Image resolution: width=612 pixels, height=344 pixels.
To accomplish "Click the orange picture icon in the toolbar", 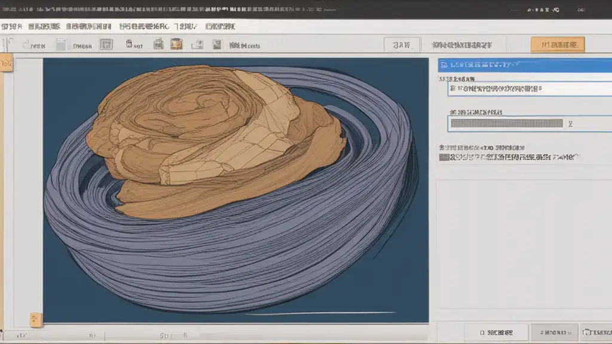I will (176, 44).
